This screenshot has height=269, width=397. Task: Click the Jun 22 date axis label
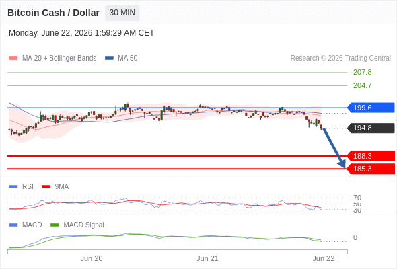[324, 258]
